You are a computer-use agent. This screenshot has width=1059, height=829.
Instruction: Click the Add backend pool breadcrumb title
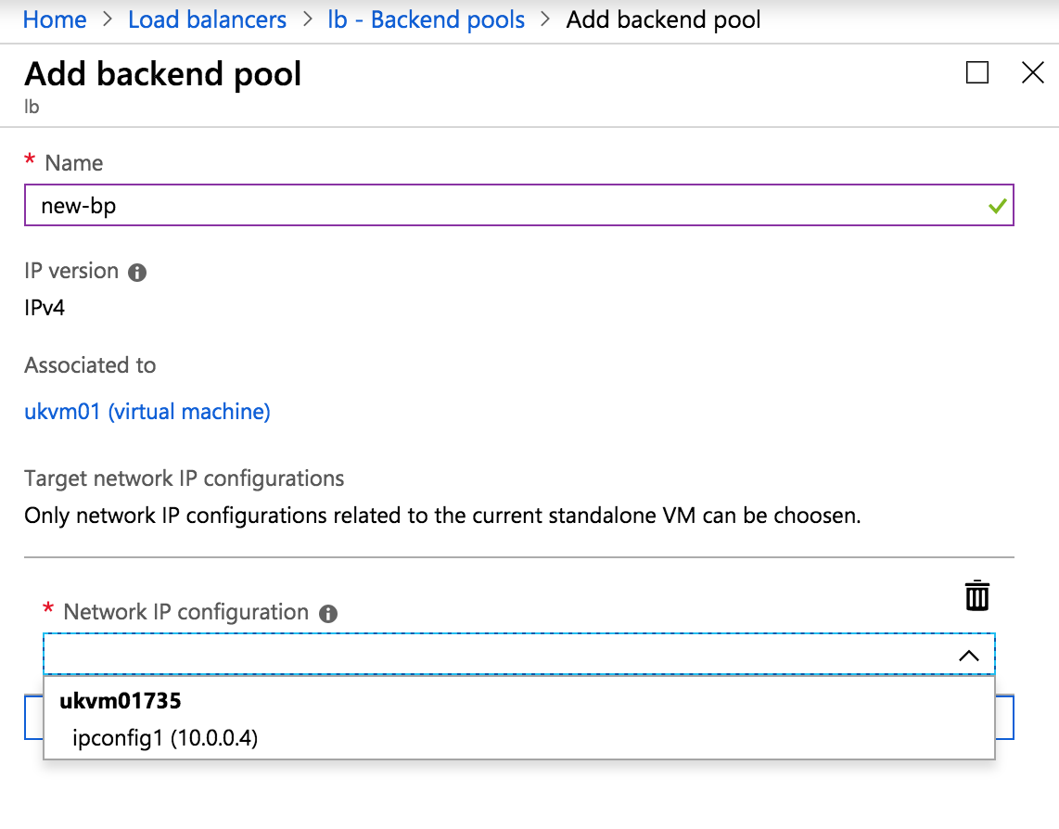(663, 19)
